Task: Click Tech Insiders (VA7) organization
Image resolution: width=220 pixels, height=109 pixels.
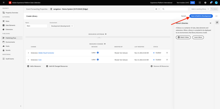Action: 183,3
